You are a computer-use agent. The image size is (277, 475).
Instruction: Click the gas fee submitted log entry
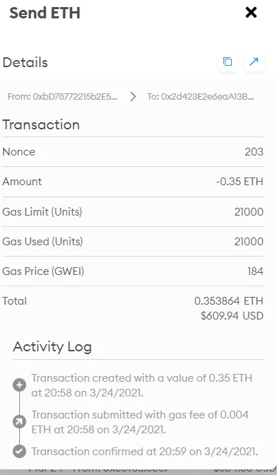[x=140, y=422]
